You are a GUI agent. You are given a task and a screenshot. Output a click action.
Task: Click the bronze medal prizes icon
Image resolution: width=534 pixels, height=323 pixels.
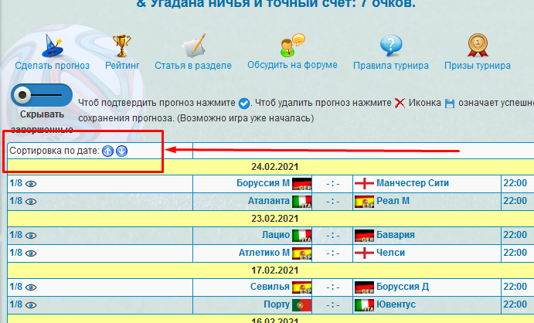point(478,45)
